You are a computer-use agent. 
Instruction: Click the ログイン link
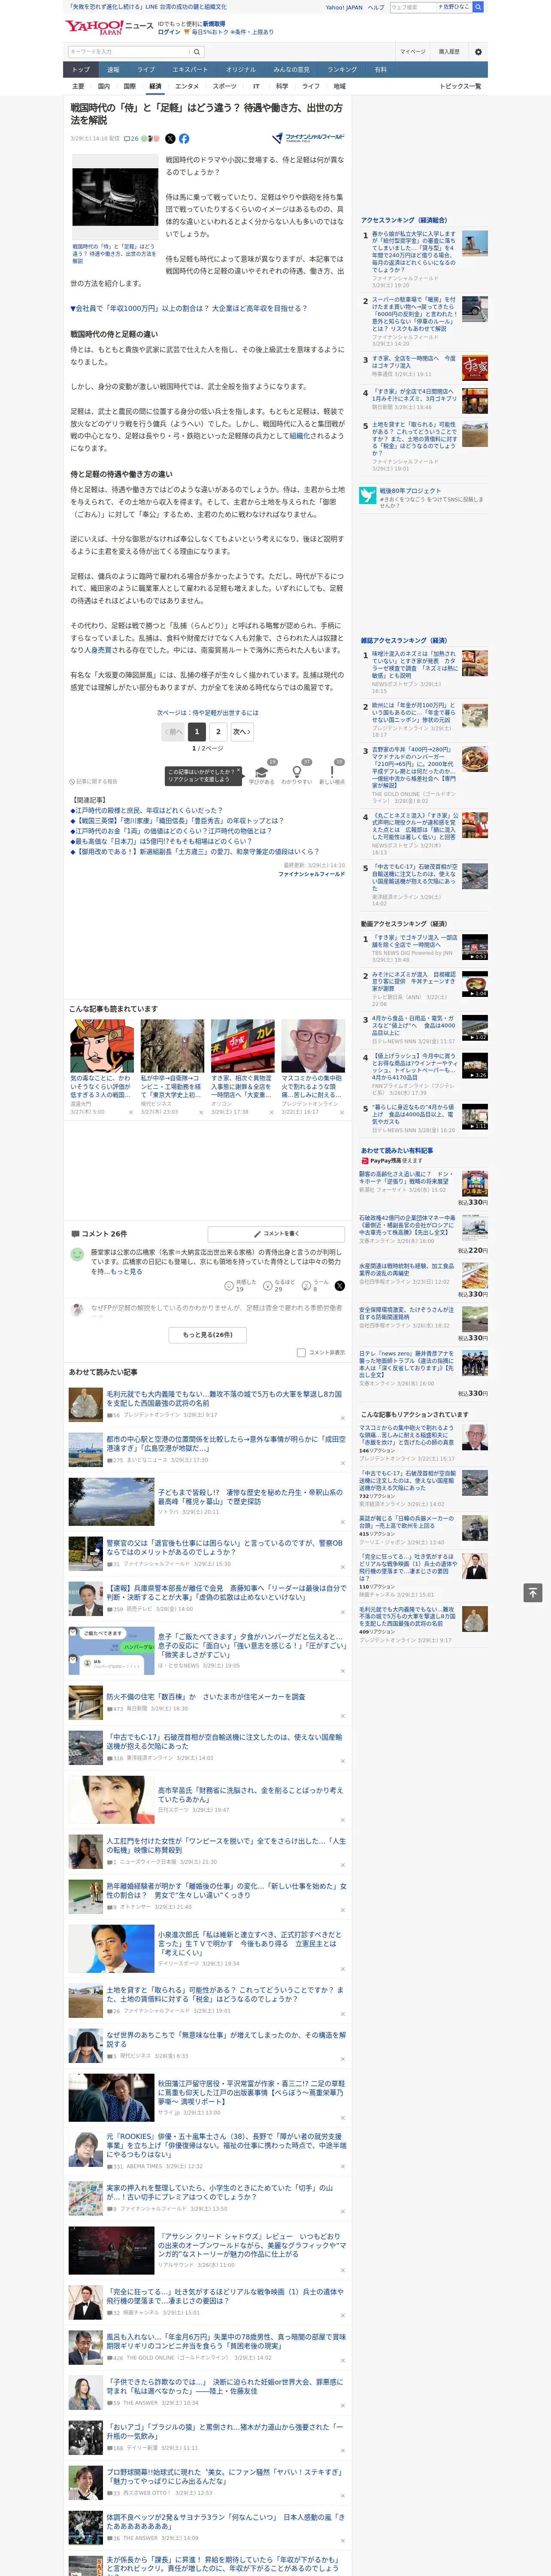[x=169, y=32]
